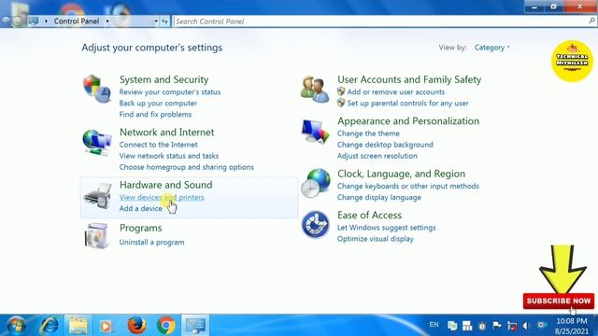Screen dimensions: 598x336
Task: Click the volume speaker icon in the tray
Action: point(527,326)
